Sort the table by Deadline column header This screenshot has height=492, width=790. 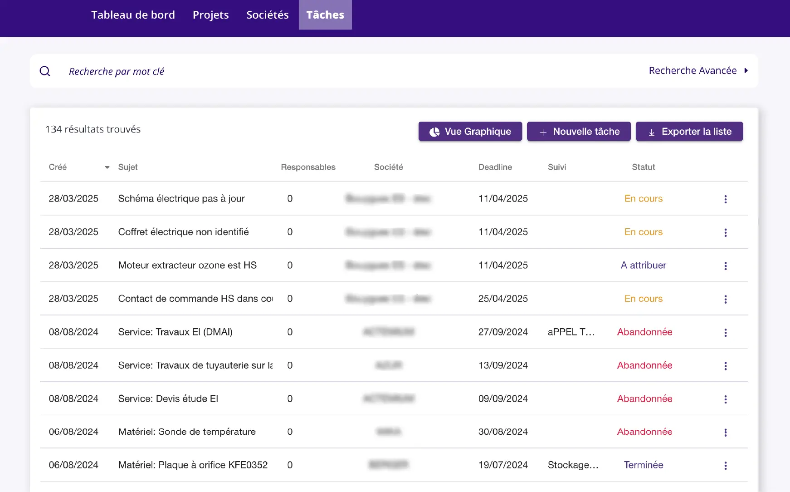(x=495, y=167)
